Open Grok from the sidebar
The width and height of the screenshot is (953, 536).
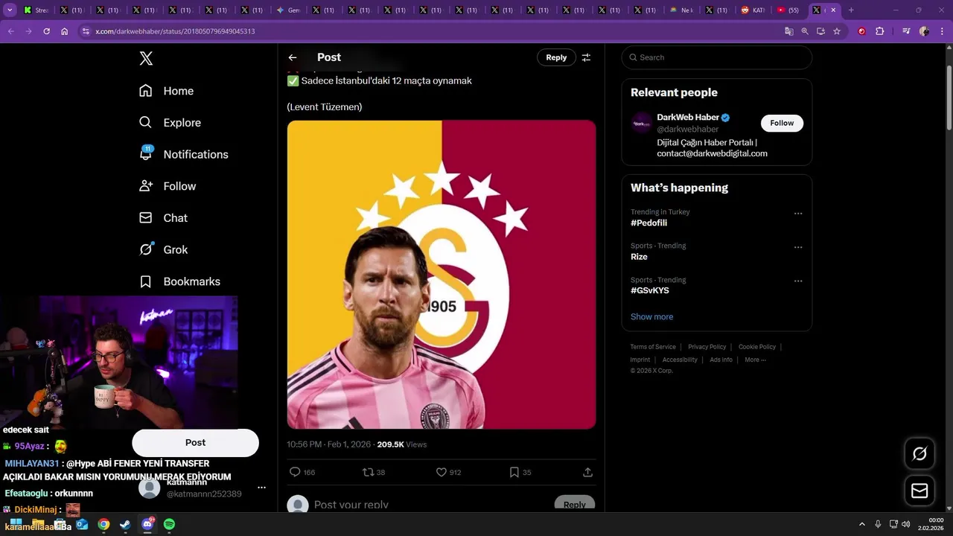click(164, 249)
